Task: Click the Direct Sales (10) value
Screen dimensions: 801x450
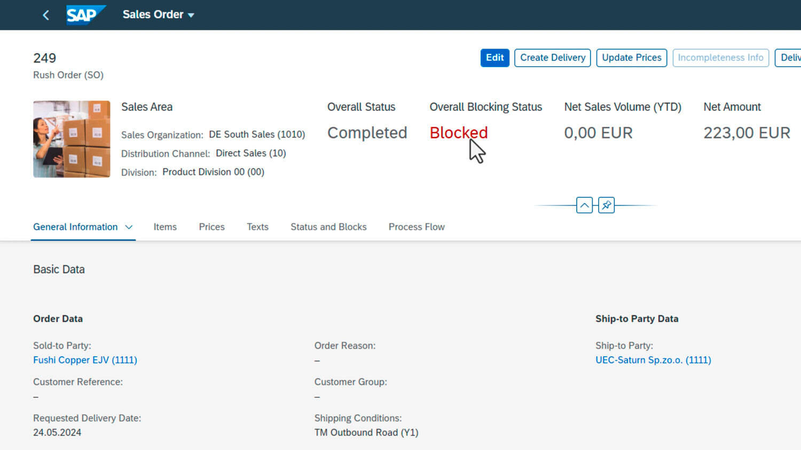Action: 251,153
